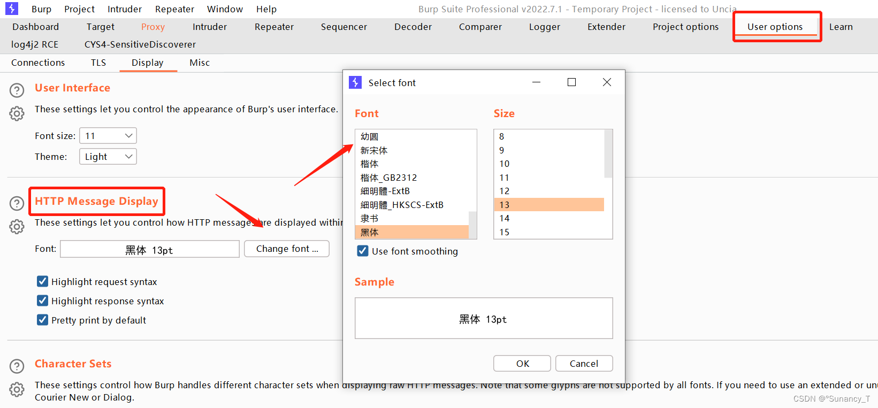Viewport: 878px width, 408px height.
Task: Open gear options for HTTP Message Display
Action: pyautogui.click(x=17, y=227)
